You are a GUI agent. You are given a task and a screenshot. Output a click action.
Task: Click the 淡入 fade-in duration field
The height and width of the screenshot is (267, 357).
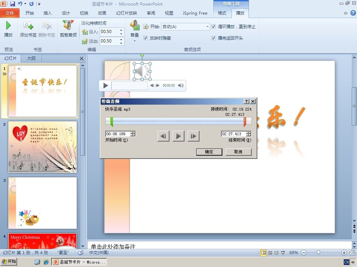(x=109, y=32)
